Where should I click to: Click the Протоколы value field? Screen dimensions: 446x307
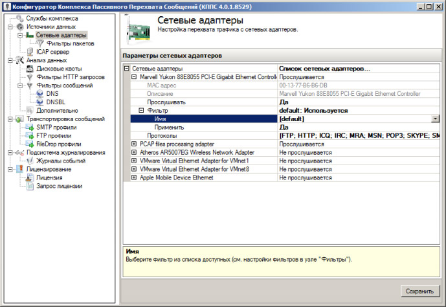click(x=358, y=136)
